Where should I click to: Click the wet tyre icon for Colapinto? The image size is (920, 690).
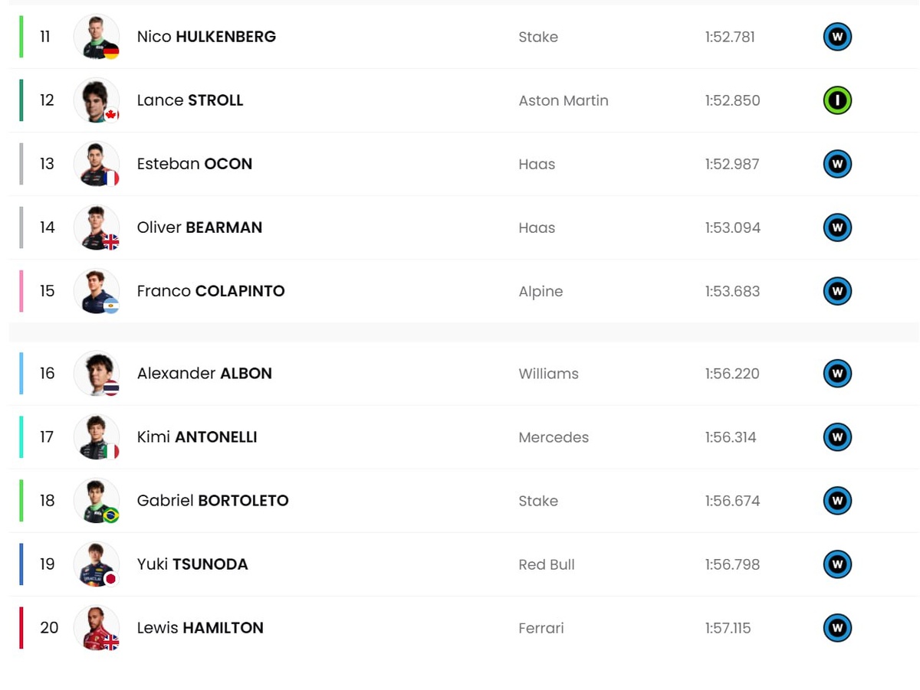pos(837,291)
